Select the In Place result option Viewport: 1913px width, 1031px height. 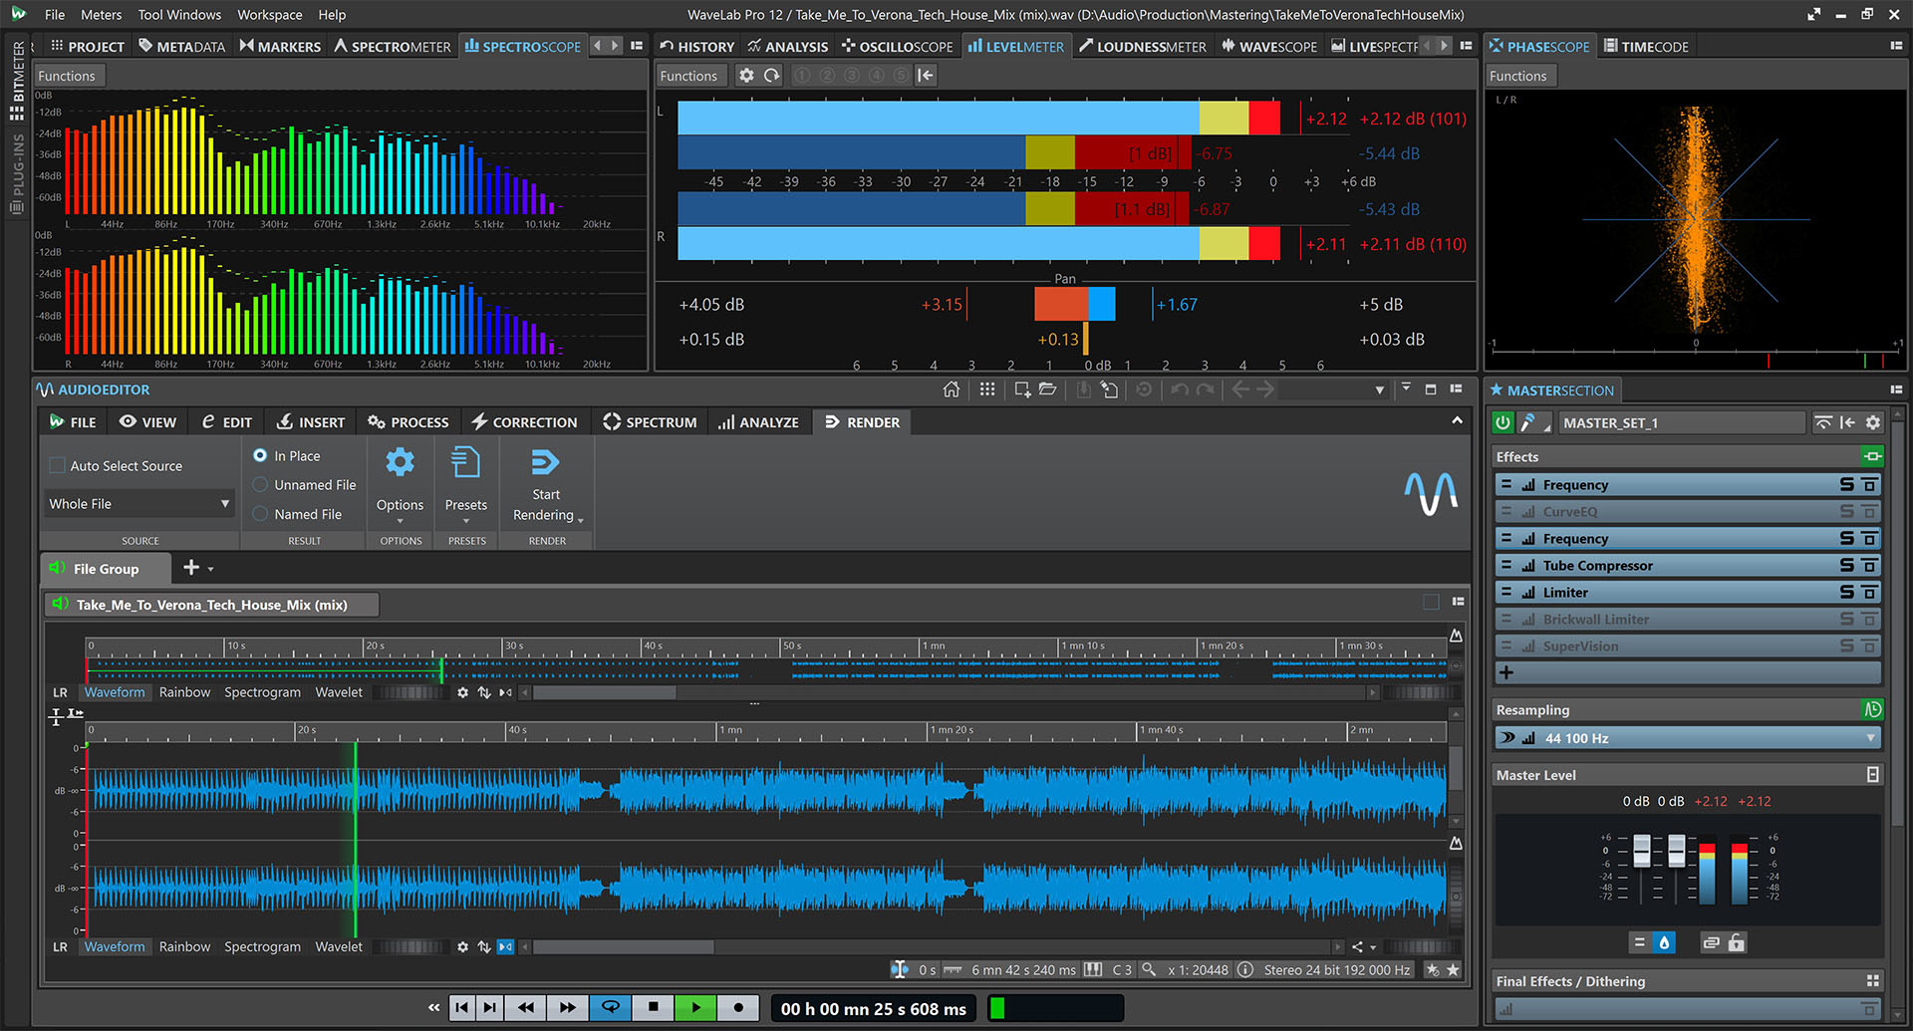click(260, 455)
